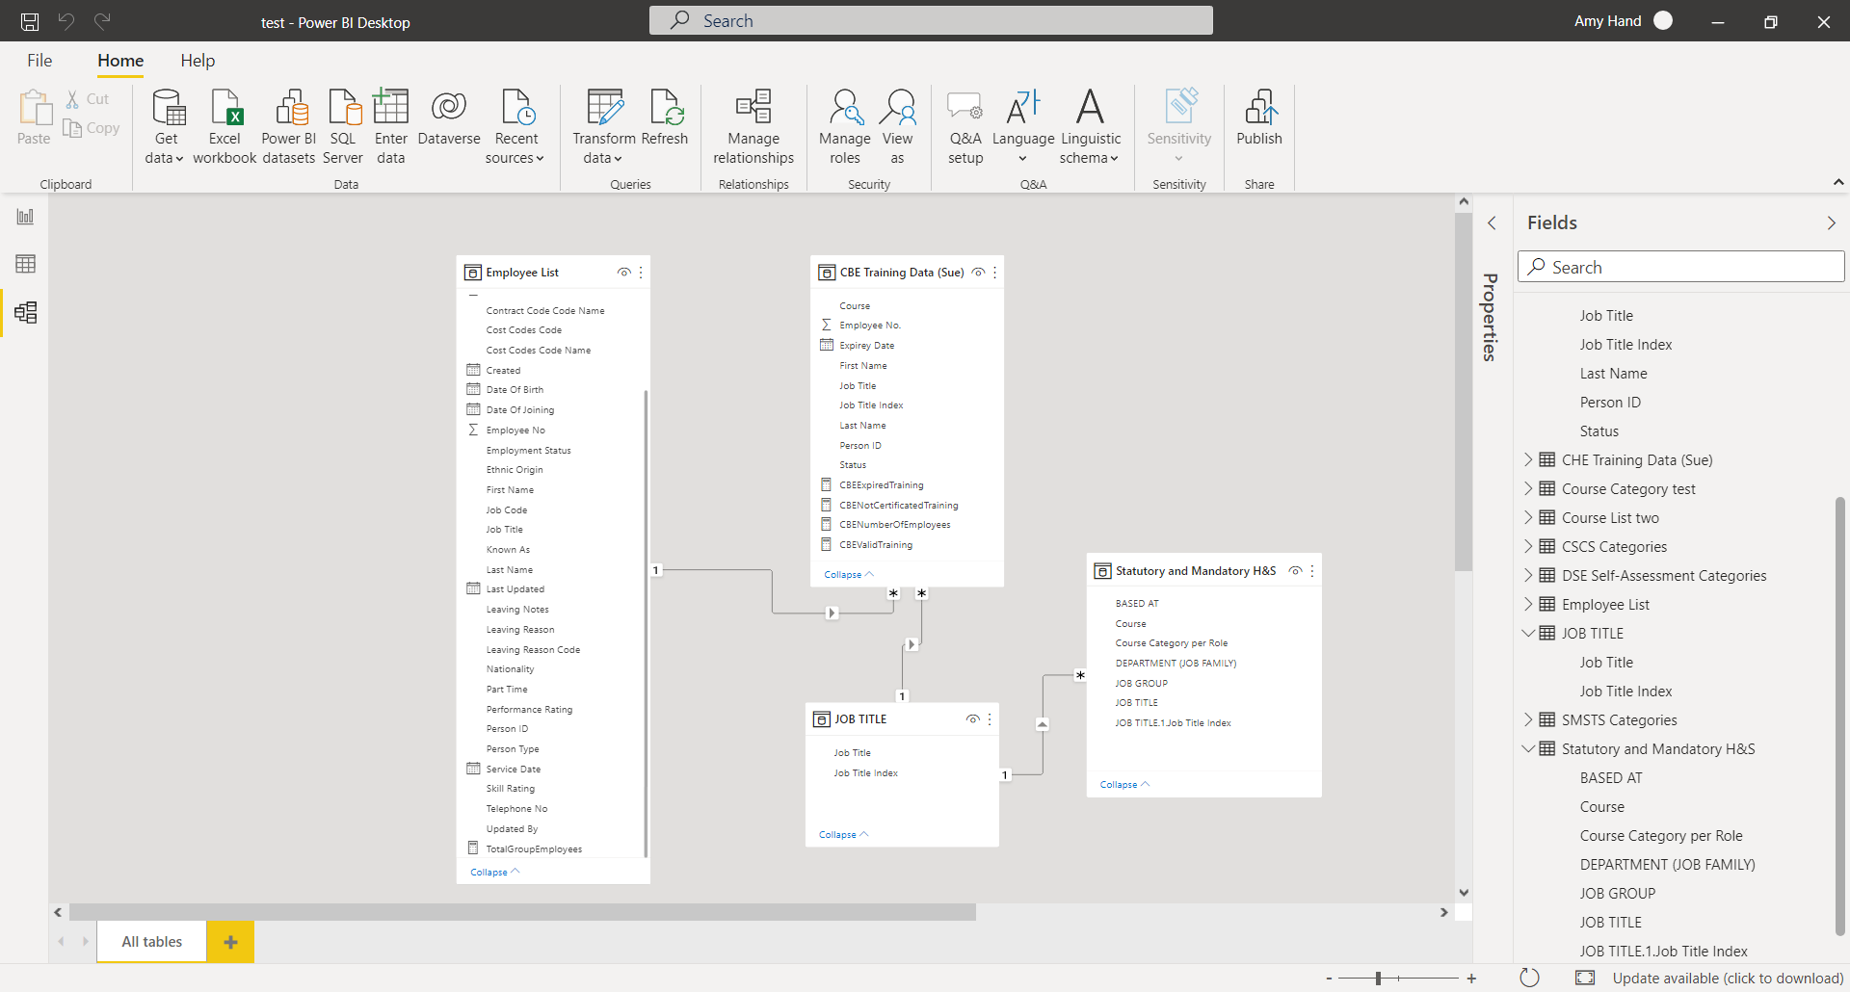
Task: Adjust the zoom slider handle
Action: pos(1378,979)
